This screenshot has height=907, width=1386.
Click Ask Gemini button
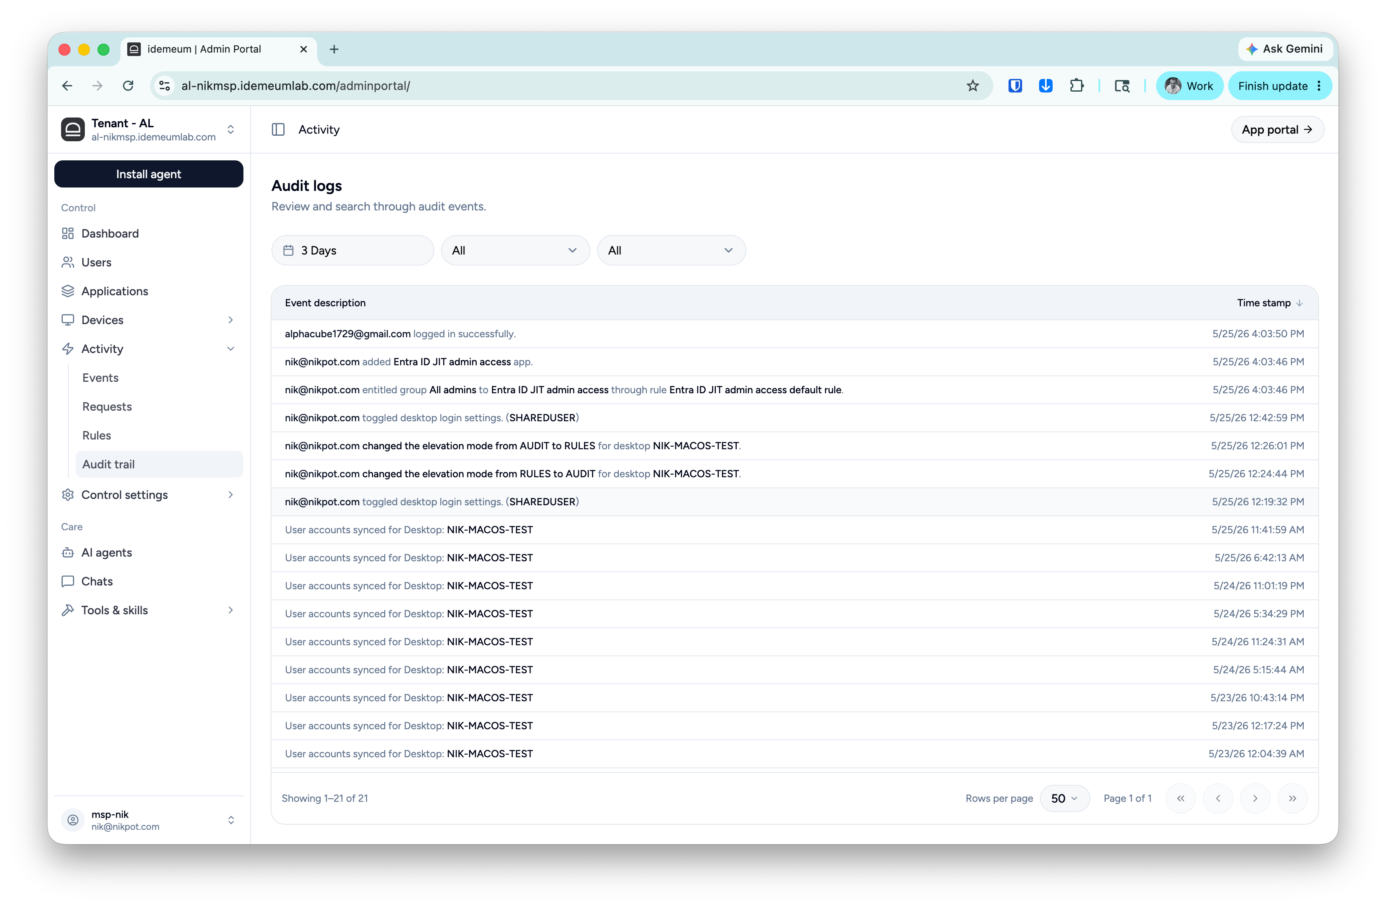(x=1285, y=49)
